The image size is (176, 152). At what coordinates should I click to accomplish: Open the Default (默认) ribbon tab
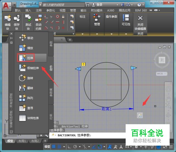point(18,10)
